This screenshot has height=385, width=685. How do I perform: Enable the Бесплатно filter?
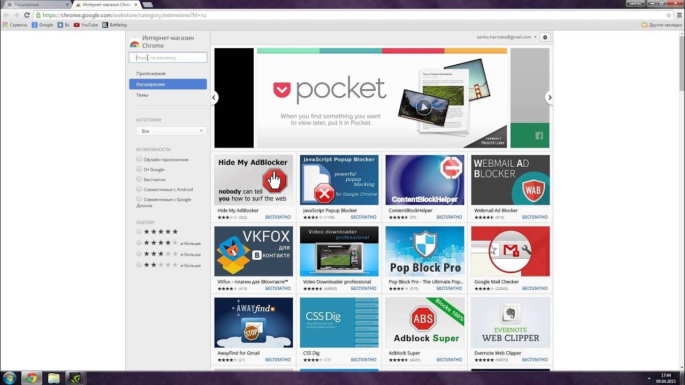pos(139,179)
